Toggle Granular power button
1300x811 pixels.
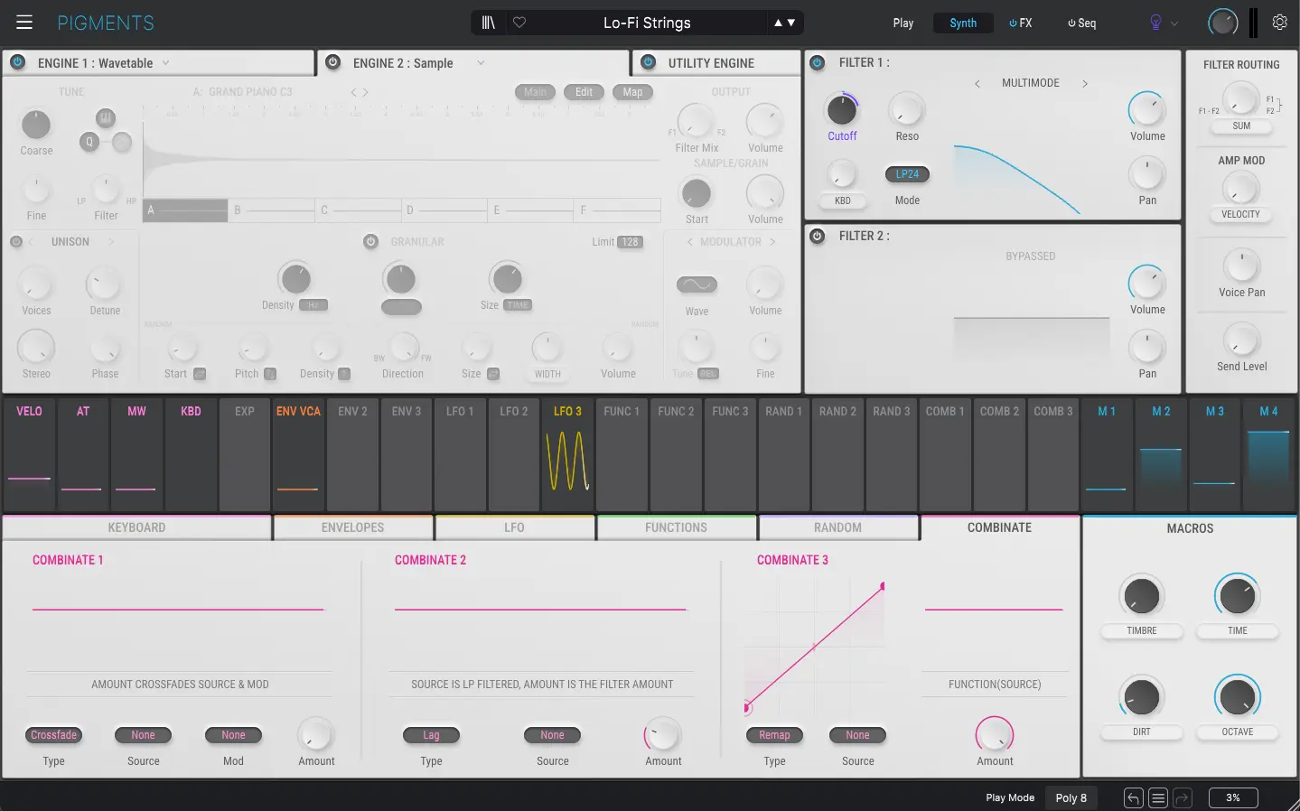(x=370, y=242)
